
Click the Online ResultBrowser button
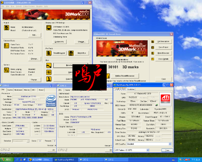point(125,76)
